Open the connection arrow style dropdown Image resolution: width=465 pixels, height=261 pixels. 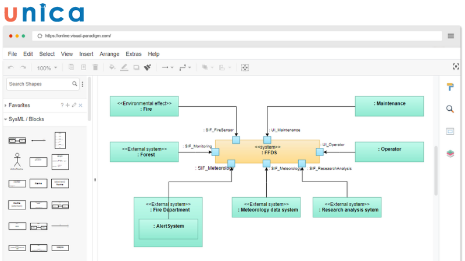[x=167, y=68]
